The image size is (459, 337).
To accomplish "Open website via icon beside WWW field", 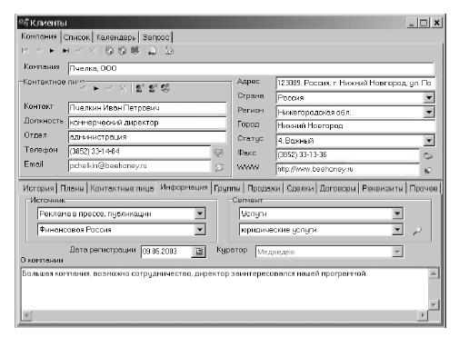I will [428, 170].
